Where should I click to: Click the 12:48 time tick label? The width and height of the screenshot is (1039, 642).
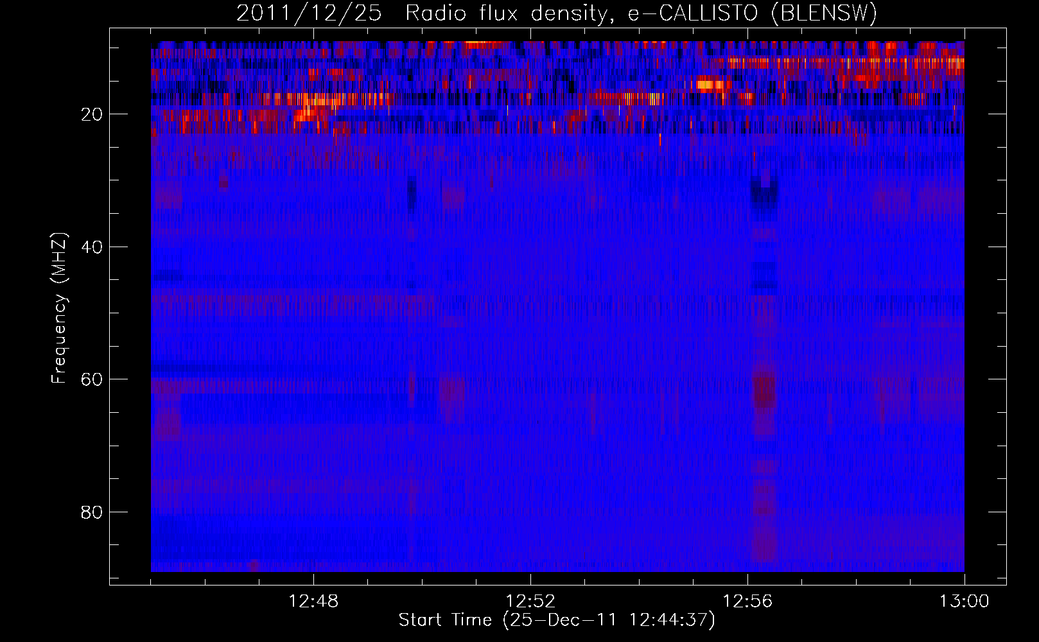[313, 602]
